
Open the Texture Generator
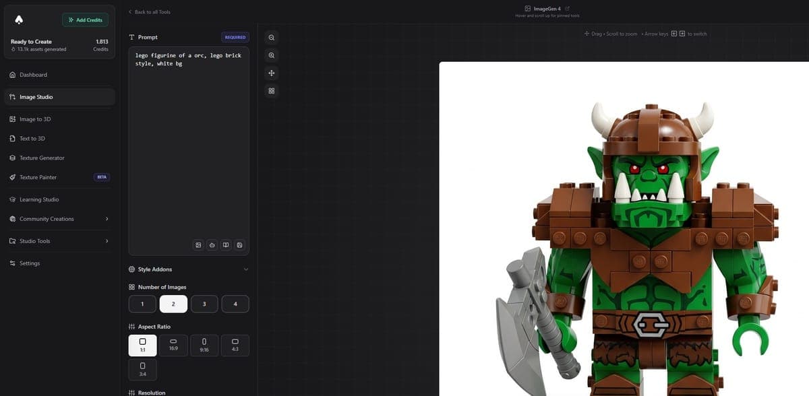(x=59, y=158)
